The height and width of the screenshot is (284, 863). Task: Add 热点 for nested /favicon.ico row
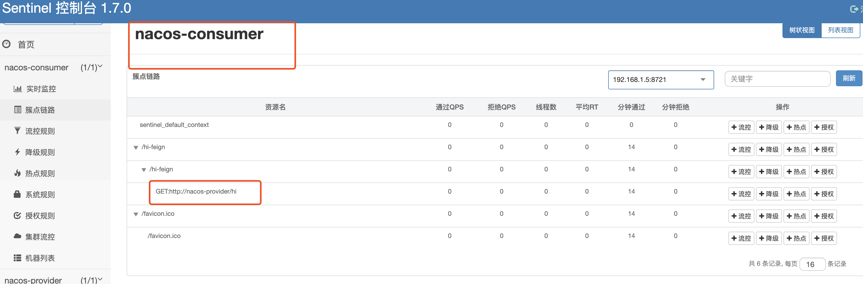[x=796, y=238]
